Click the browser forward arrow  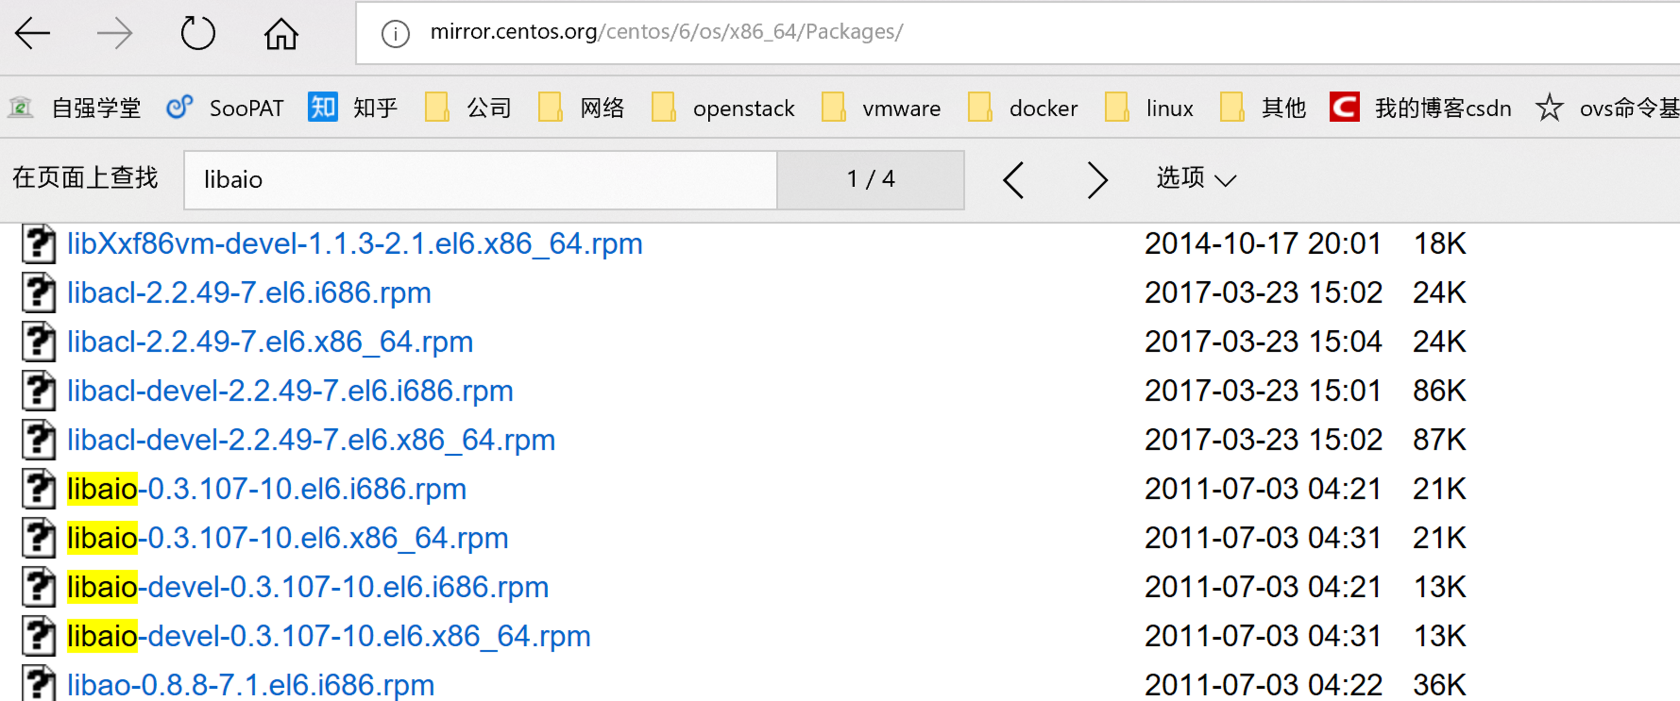point(115,33)
